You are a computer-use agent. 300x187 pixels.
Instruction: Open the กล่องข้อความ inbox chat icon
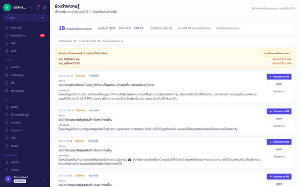7,36
